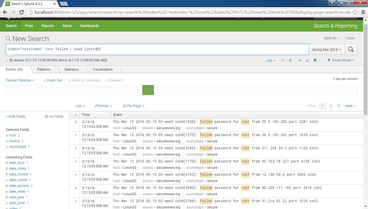Click the magnifying glass to run the search
The width and height of the screenshot is (368, 209).
coord(351,49)
